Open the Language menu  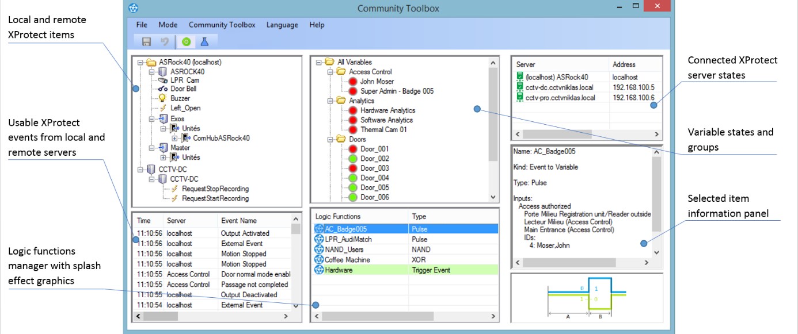click(x=282, y=25)
